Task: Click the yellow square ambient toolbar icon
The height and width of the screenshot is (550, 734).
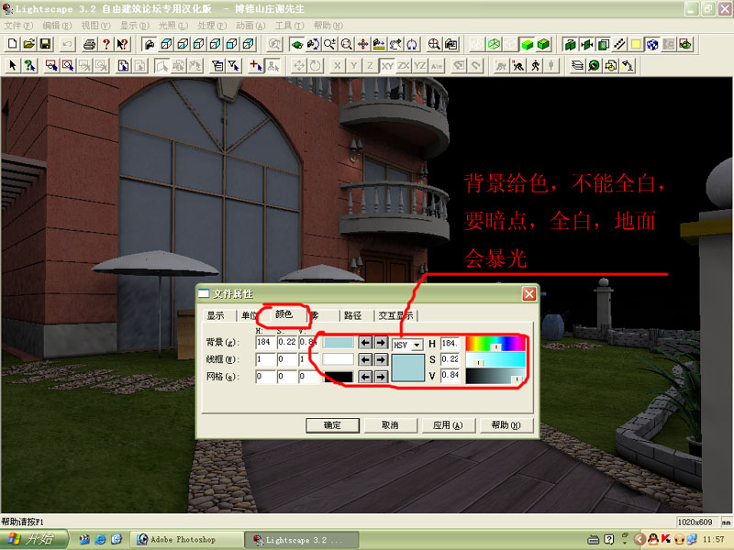Action: 636,44
